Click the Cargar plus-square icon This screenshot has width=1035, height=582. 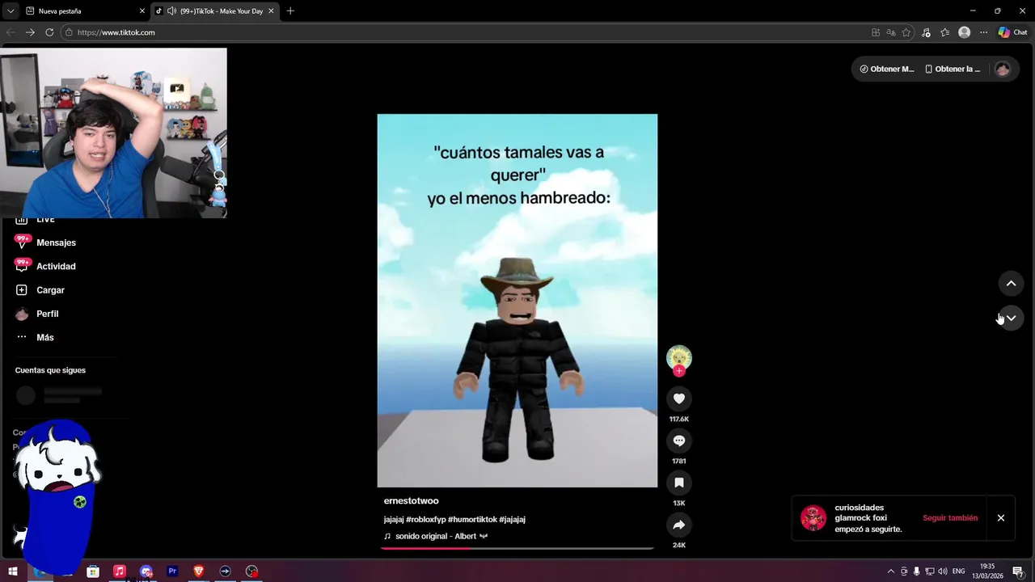coord(22,290)
